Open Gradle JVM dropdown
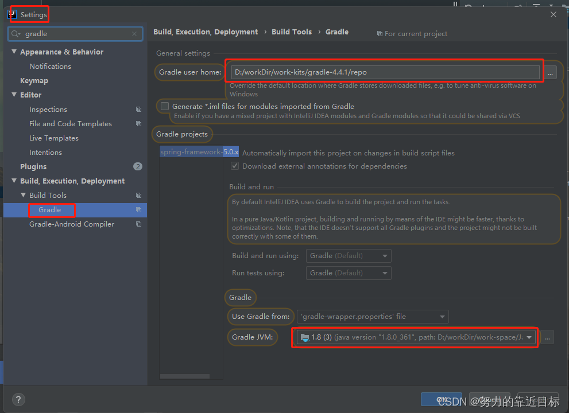 pyautogui.click(x=416, y=337)
